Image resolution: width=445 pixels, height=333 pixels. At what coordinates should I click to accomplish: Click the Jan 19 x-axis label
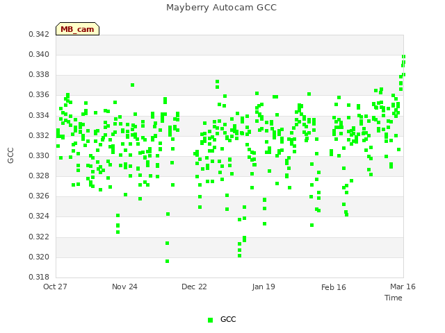pos(264,287)
